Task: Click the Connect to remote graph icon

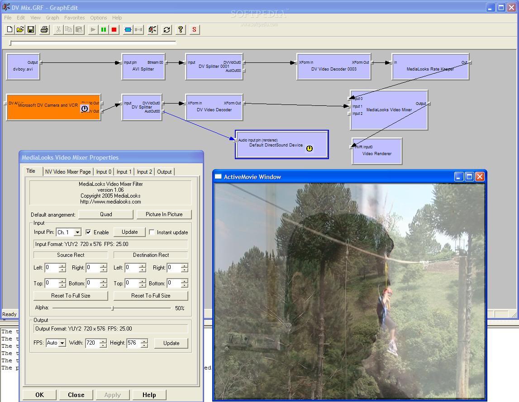Action: coord(152,29)
